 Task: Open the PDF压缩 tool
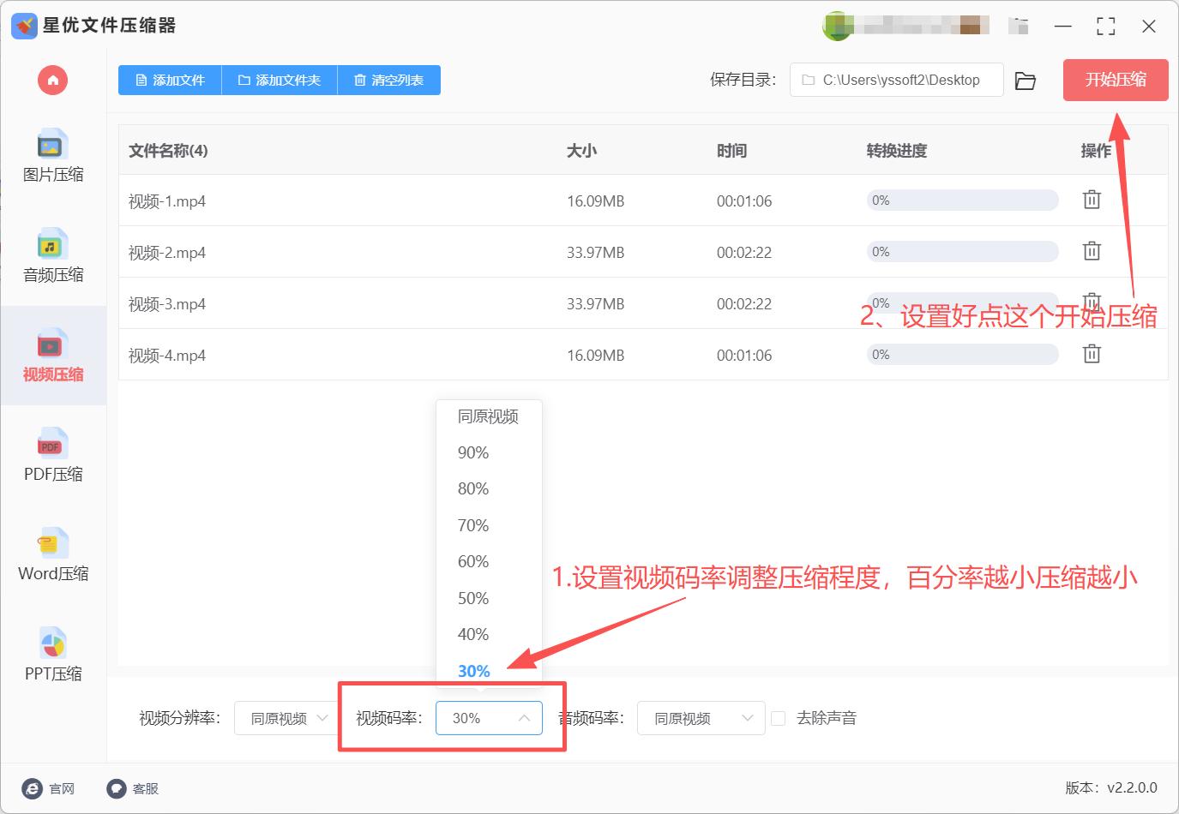click(52, 456)
